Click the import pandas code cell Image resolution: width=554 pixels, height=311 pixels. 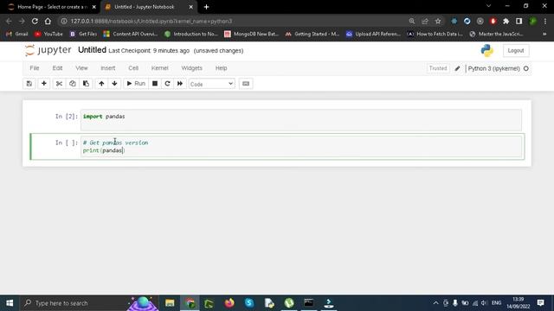[x=301, y=120]
